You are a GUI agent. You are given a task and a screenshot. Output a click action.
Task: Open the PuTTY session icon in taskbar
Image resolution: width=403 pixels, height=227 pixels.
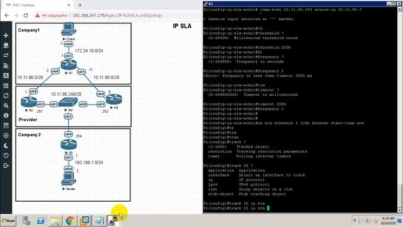tap(113, 221)
